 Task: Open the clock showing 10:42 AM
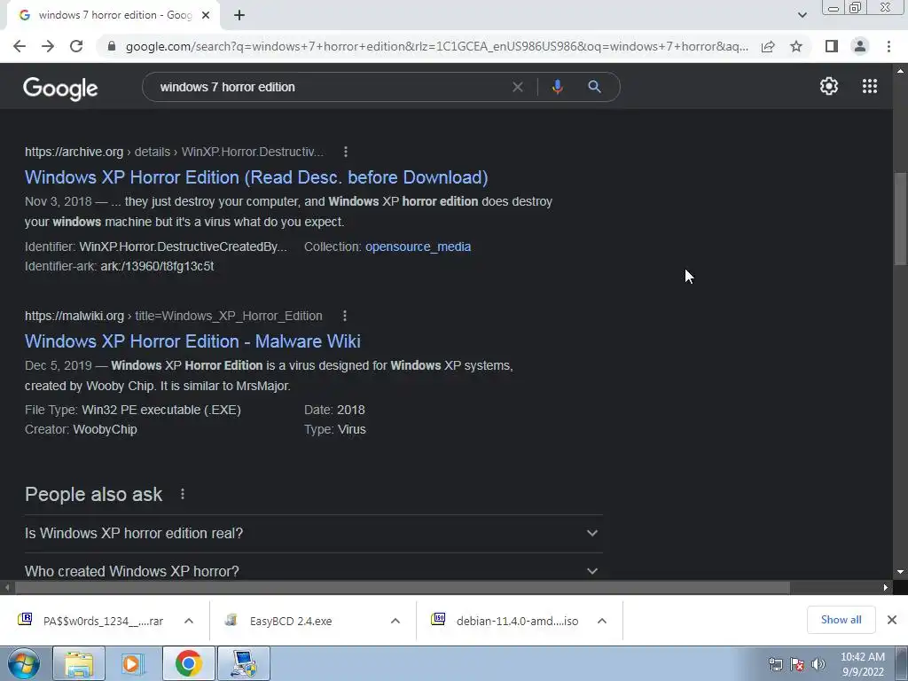pos(862,664)
